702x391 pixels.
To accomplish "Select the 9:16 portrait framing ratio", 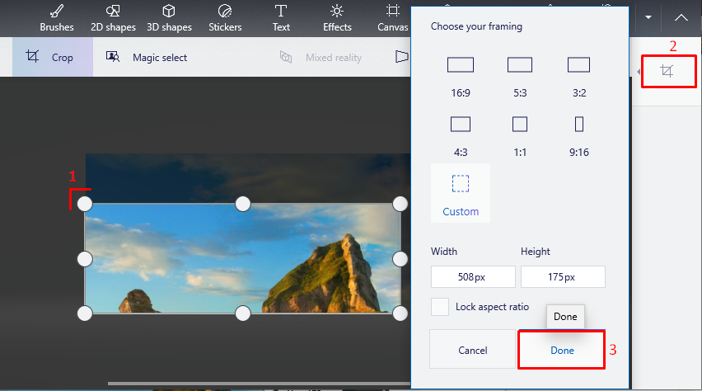I will (578, 132).
